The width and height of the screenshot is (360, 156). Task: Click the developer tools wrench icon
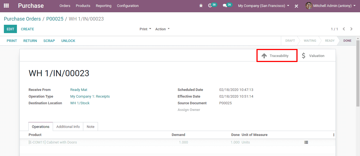296,6
